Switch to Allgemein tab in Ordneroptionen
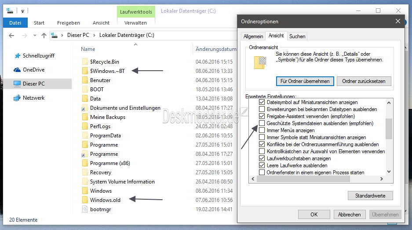Viewport: 412px width, 230px height. click(x=253, y=36)
